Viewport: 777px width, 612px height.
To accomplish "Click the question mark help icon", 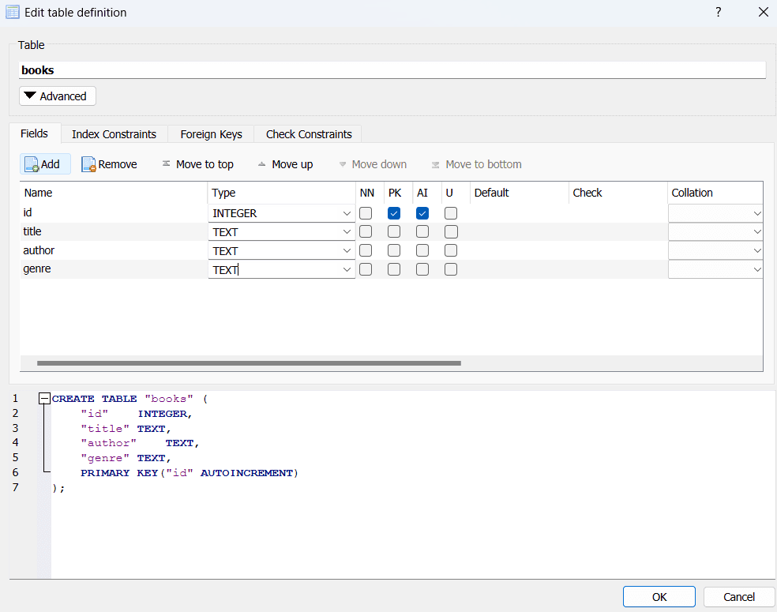I will pos(719,12).
